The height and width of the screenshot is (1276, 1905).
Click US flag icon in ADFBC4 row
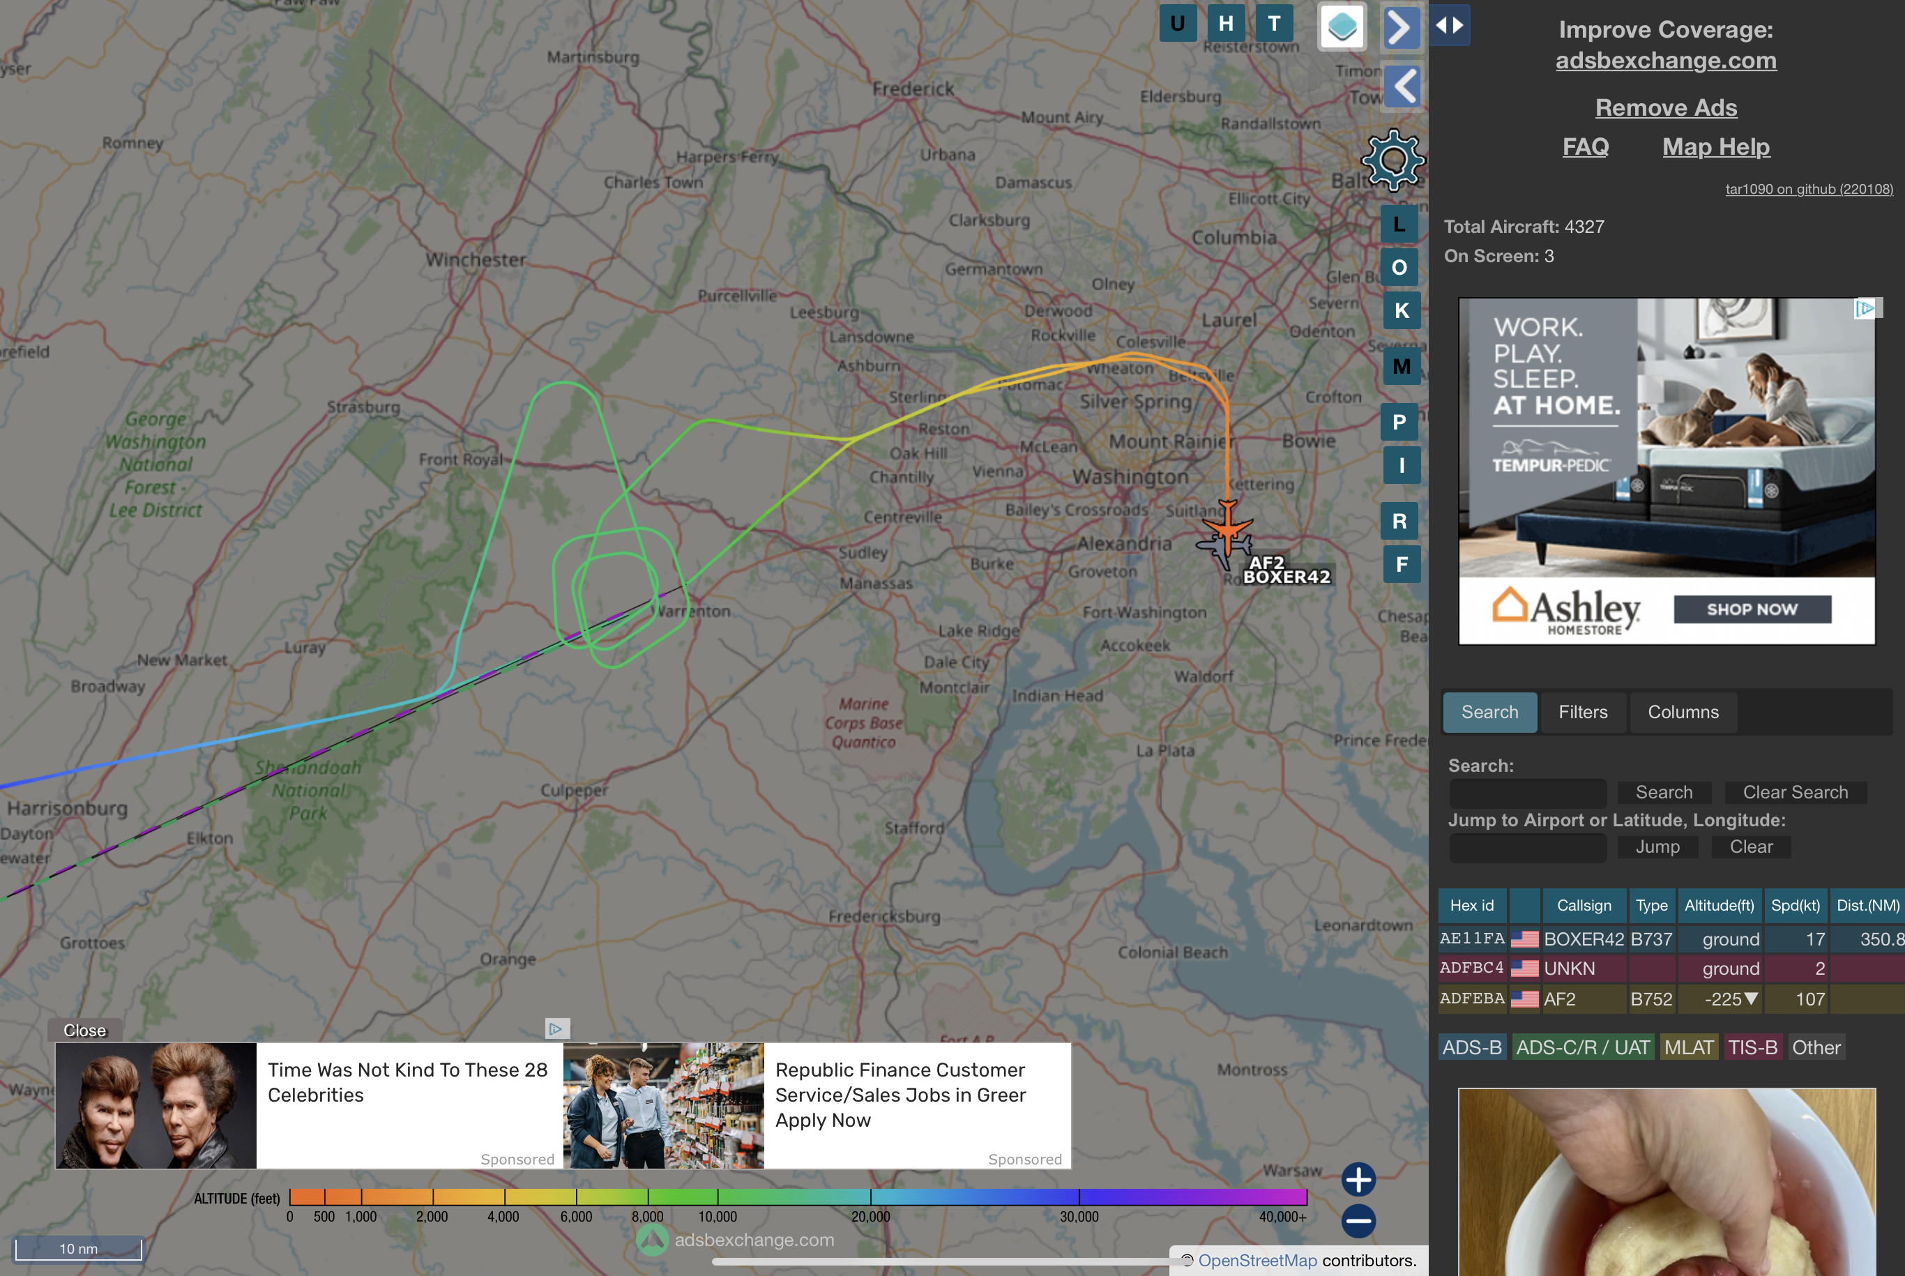[x=1524, y=969]
